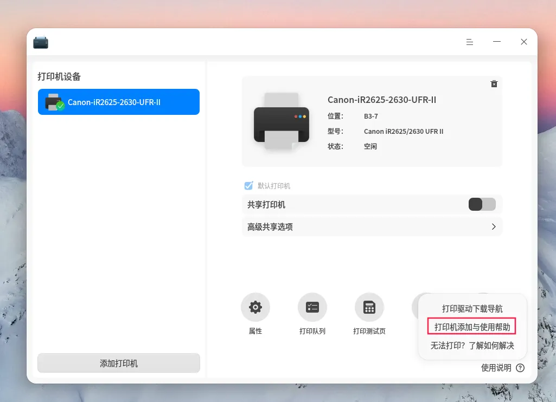Select 无法打印？了解如何解决 entry
This screenshot has width=556, height=402.
pos(472,345)
